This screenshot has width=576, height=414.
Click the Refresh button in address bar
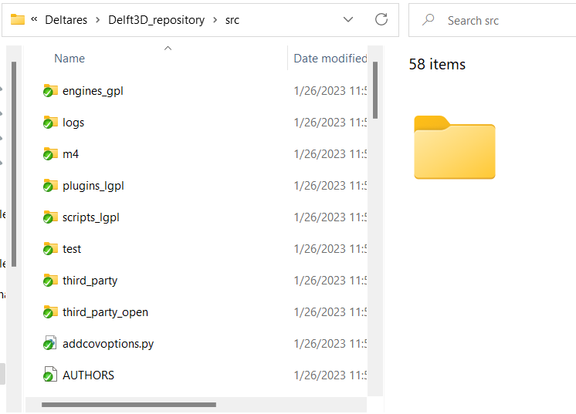tap(381, 20)
